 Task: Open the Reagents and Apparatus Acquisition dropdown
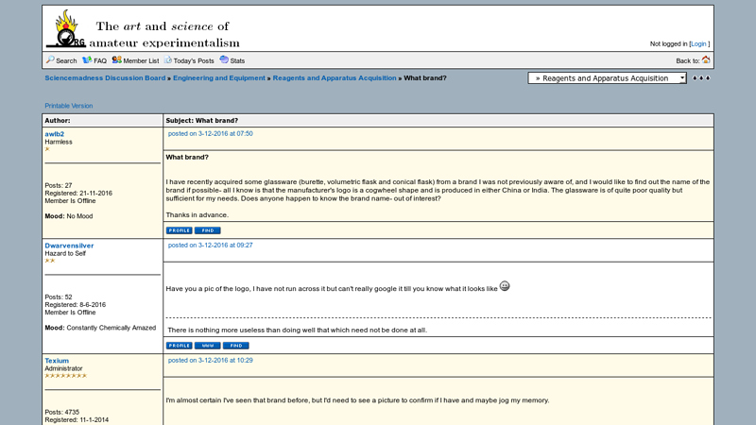(x=607, y=78)
